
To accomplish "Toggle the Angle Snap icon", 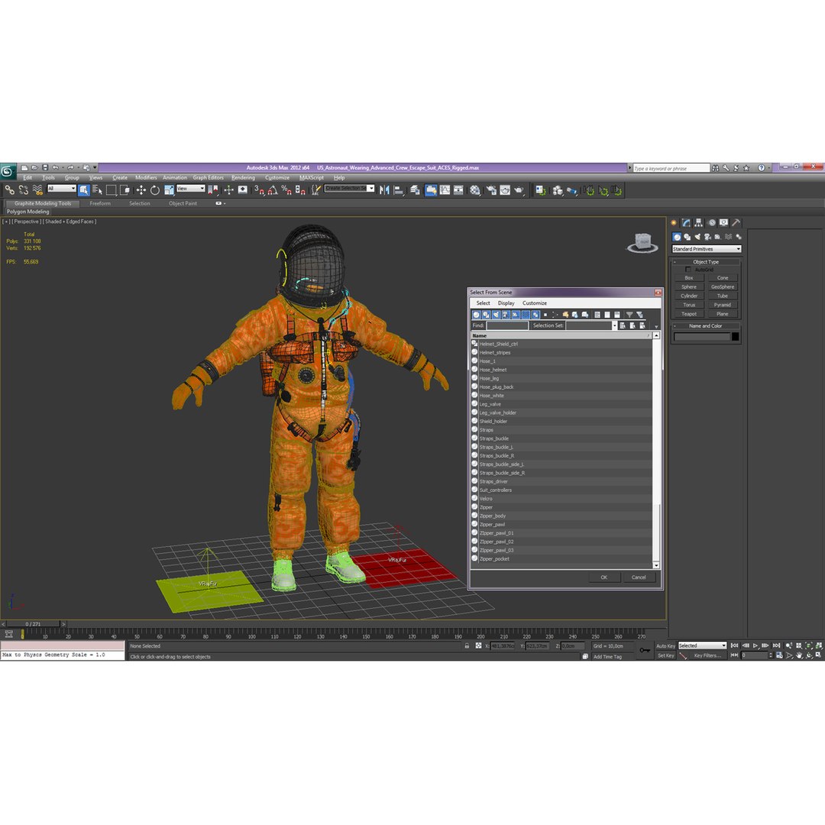I will [273, 190].
